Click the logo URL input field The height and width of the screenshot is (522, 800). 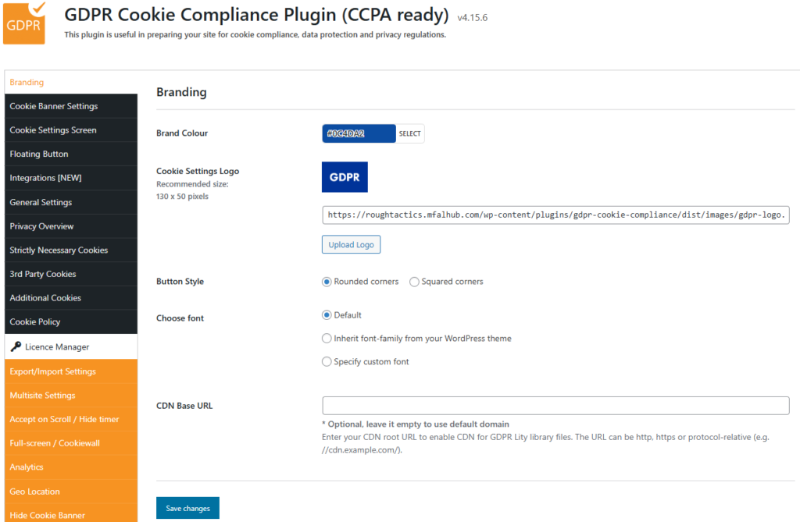point(555,215)
